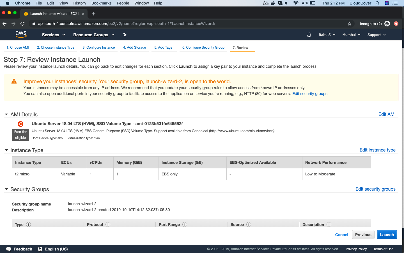This screenshot has width=404, height=253.
Task: Click the warning triangle in the security alert
Action: click(13, 81)
